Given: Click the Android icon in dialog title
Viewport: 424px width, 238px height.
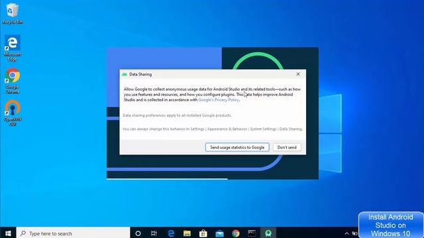Looking at the screenshot, I should pyautogui.click(x=125, y=74).
